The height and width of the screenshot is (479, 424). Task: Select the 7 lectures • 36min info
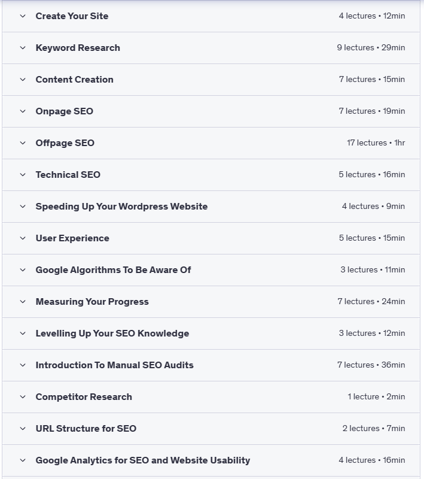(x=371, y=365)
